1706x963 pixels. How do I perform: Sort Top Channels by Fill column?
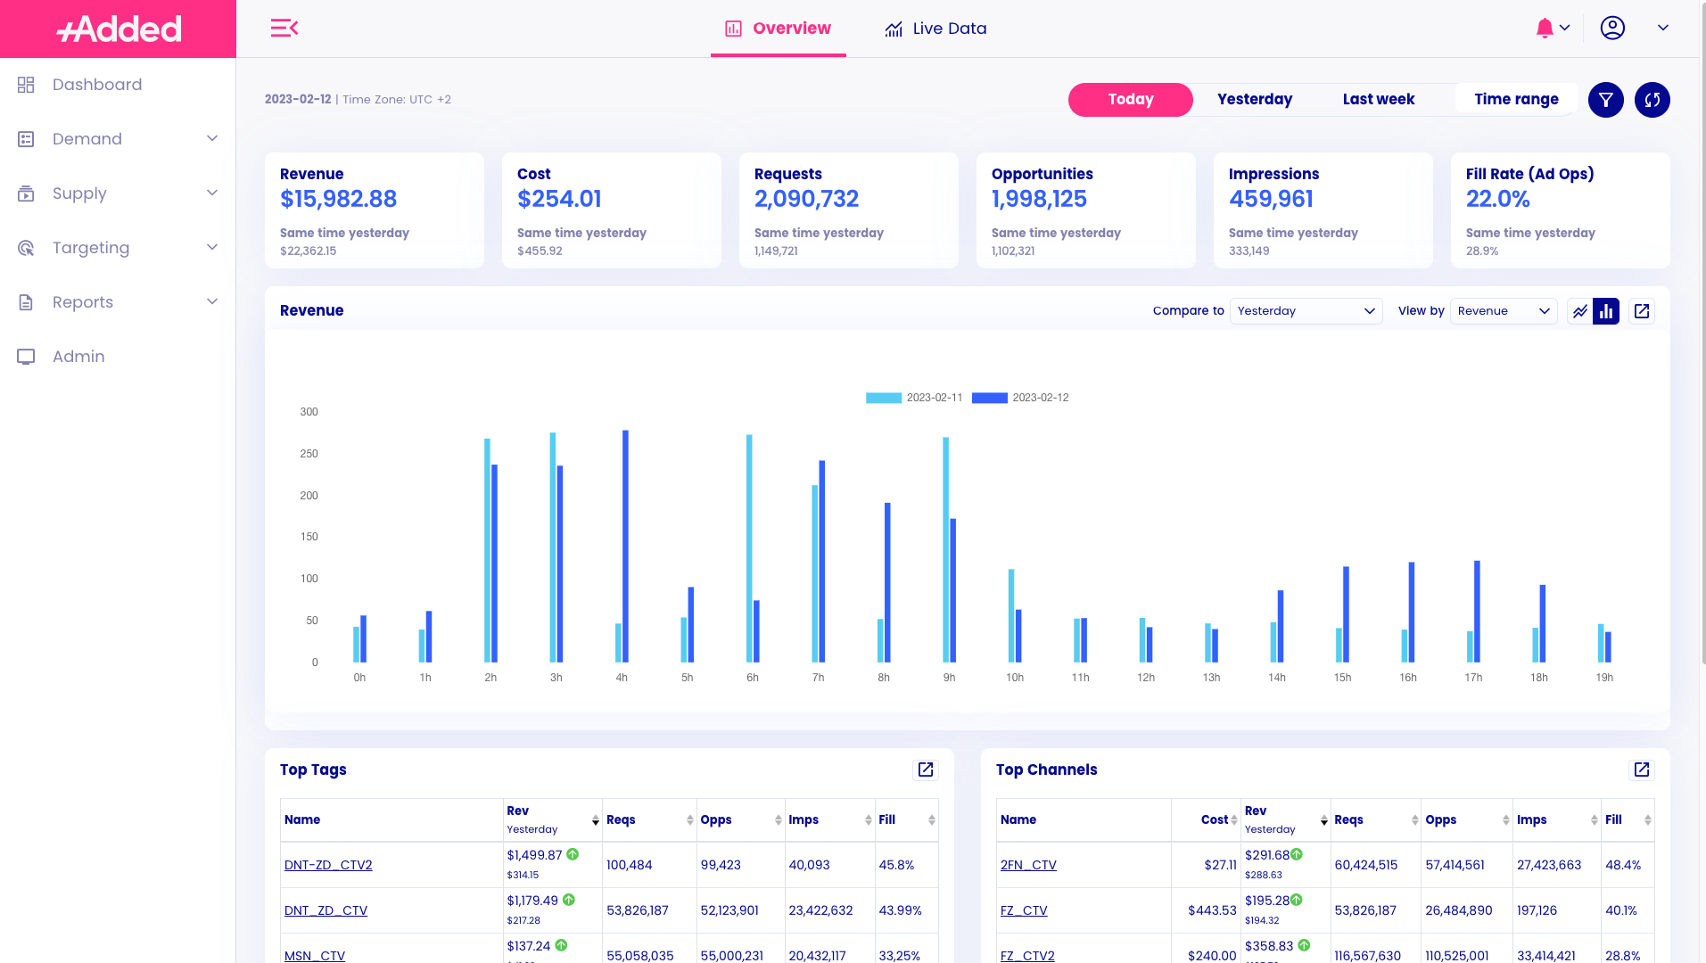[x=1648, y=820]
